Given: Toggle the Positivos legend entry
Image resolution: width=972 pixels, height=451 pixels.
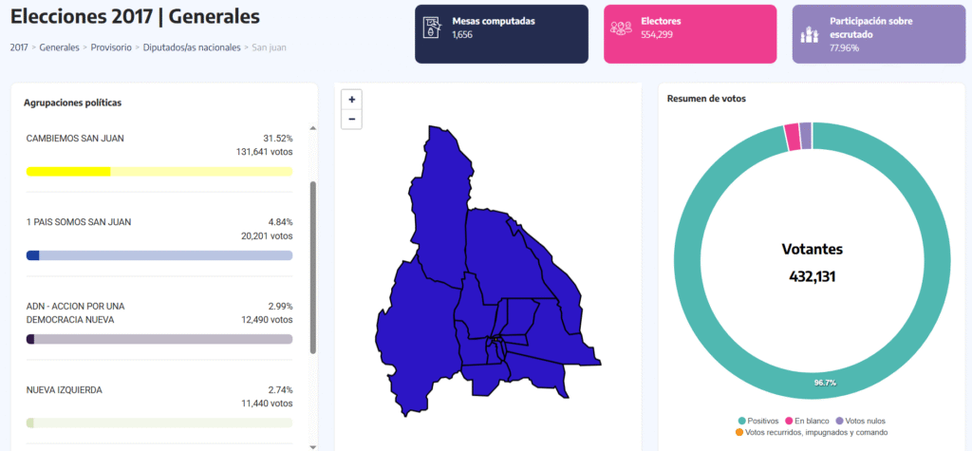Looking at the screenshot, I should [757, 421].
